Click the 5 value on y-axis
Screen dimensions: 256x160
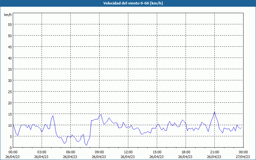[11, 137]
